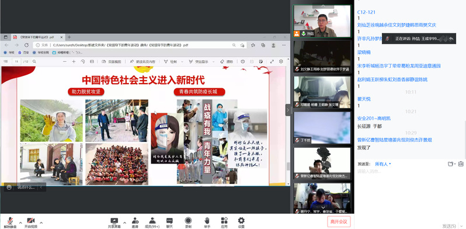Open the 应用 apps panel

[224, 223]
